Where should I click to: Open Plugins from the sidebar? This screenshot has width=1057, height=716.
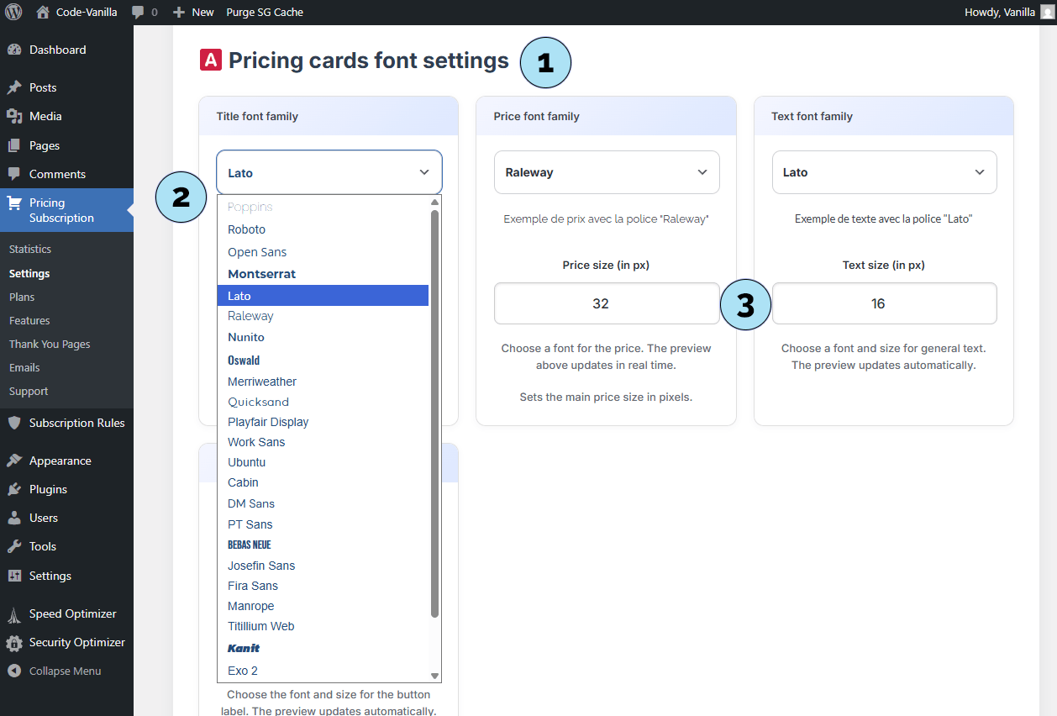click(x=47, y=489)
